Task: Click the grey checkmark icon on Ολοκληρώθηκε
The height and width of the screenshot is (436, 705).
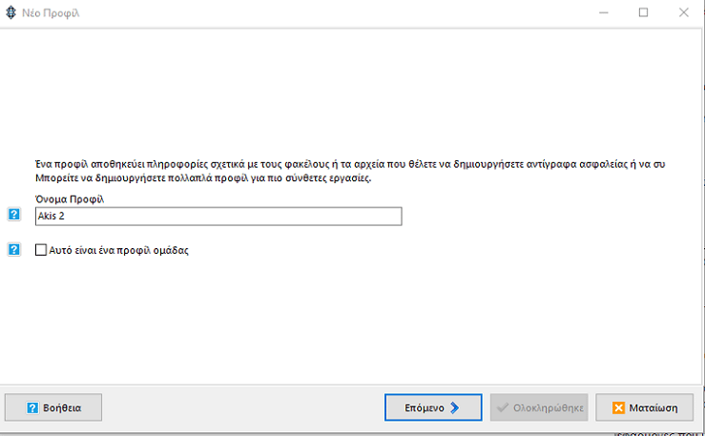Action: click(x=502, y=407)
